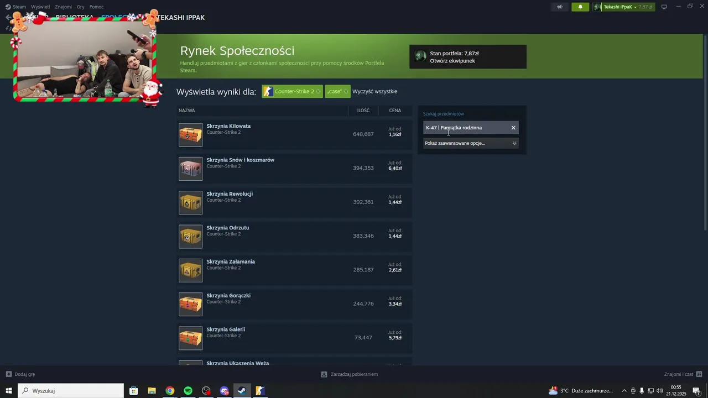Expand Pokaż zaawansowane opcje advanced options
The height and width of the screenshot is (398, 708).
pyautogui.click(x=471, y=143)
